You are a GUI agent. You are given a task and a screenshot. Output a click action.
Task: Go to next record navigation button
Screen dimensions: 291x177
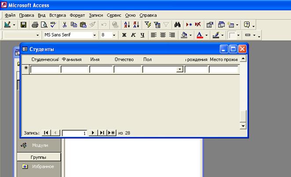[93, 133]
